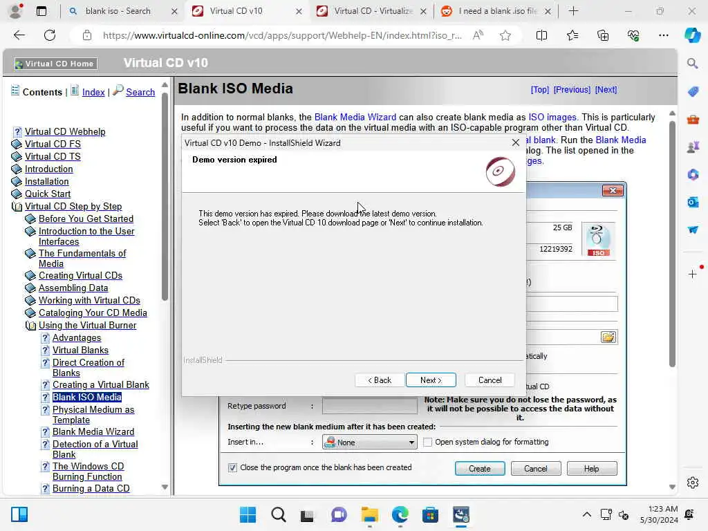Open Burning a Data CD topic
The height and width of the screenshot is (531, 708).
pos(91,489)
